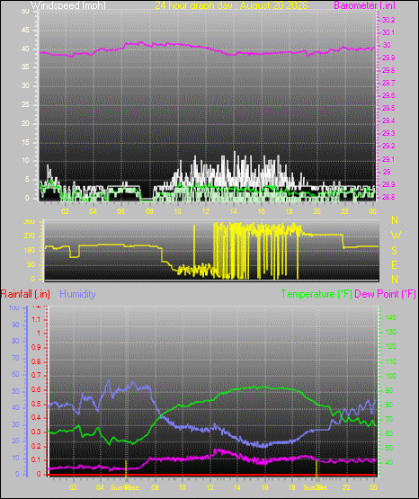The width and height of the screenshot is (419, 499).
Task: Click the "0.1" value on the red rainfall axis
Action: (36, 459)
